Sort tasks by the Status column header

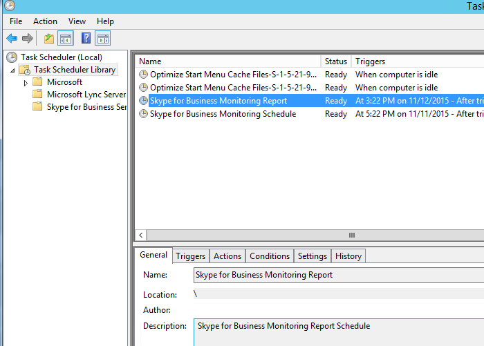click(x=336, y=61)
